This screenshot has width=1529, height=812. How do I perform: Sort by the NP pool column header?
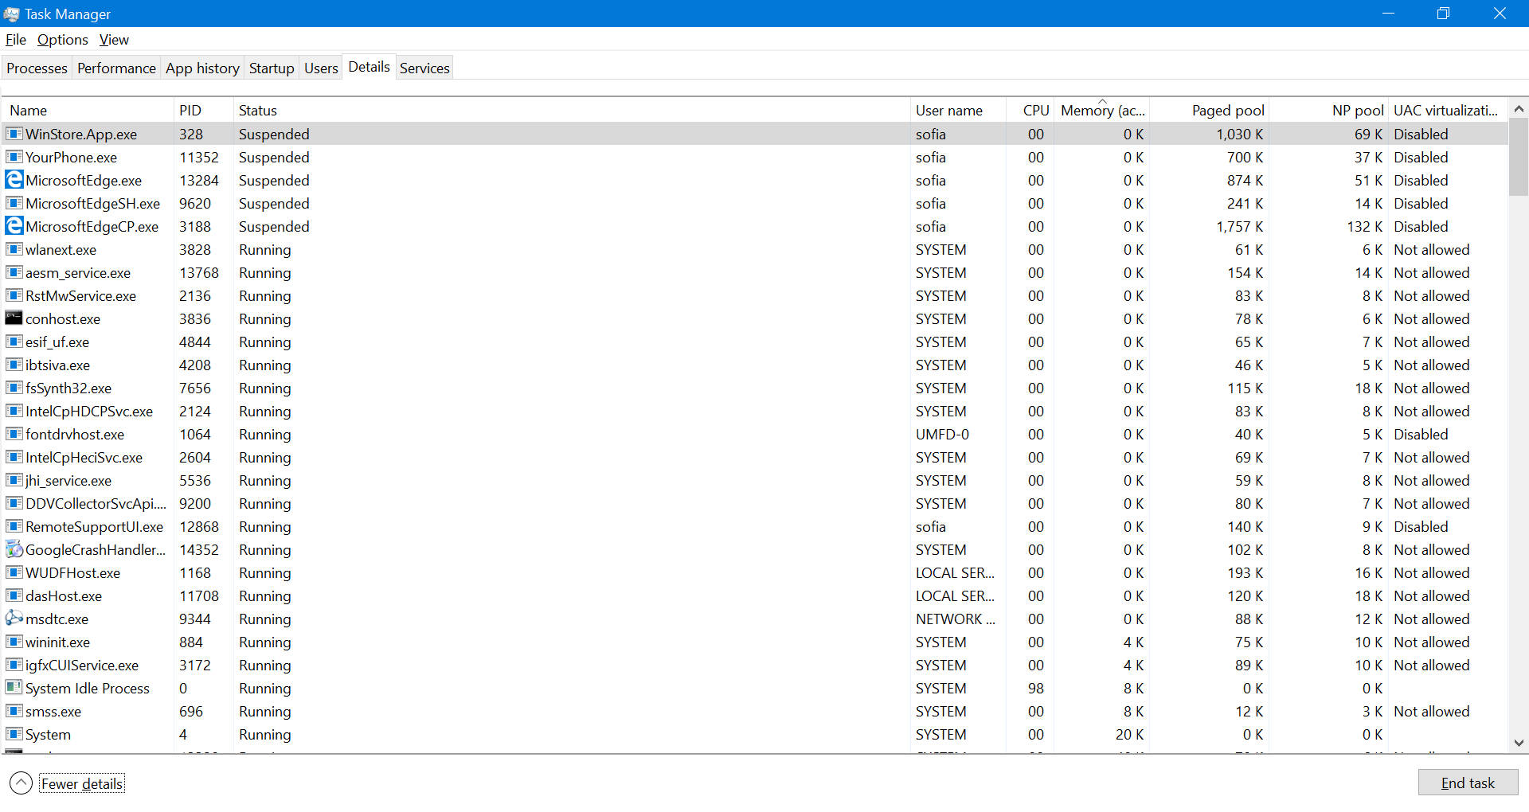coord(1328,111)
